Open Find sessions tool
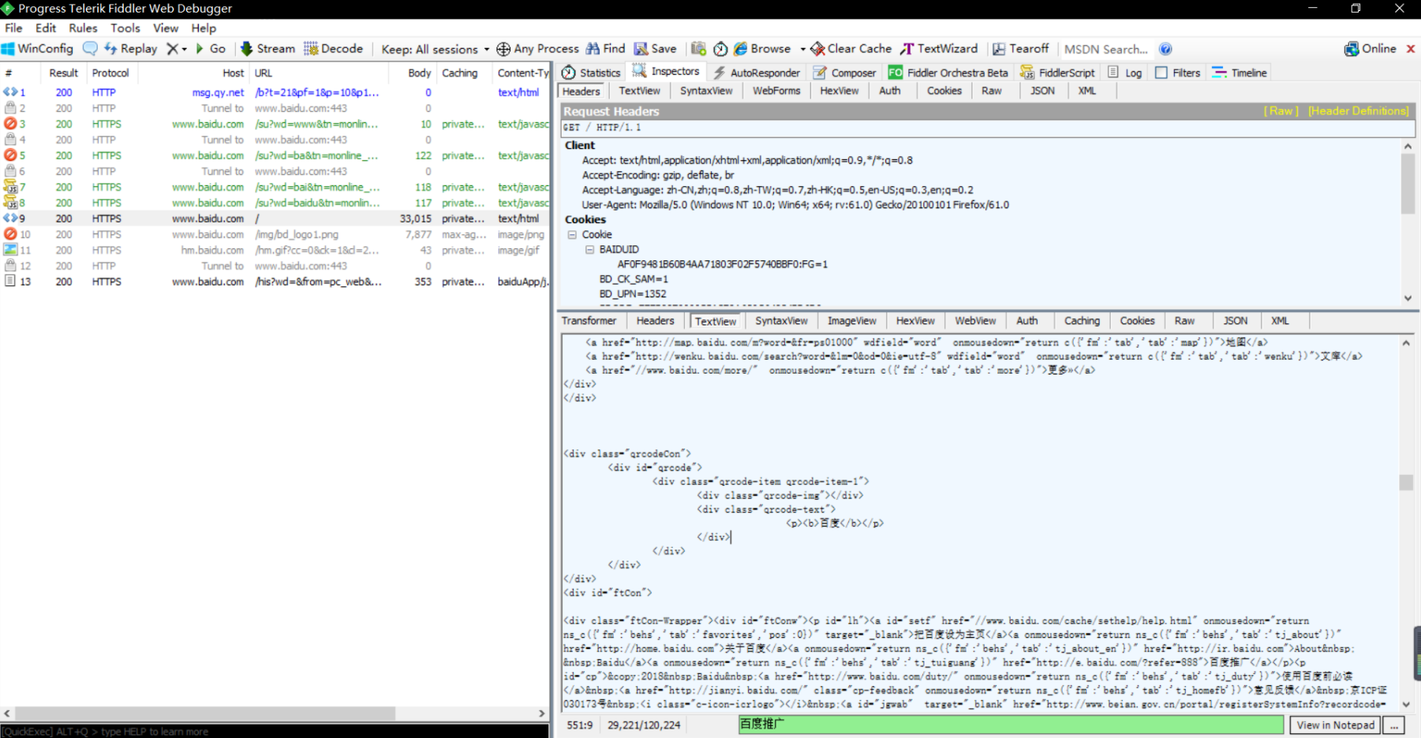This screenshot has width=1421, height=738. click(605, 49)
